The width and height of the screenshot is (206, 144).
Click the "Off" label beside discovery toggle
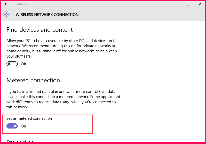tap(23, 64)
